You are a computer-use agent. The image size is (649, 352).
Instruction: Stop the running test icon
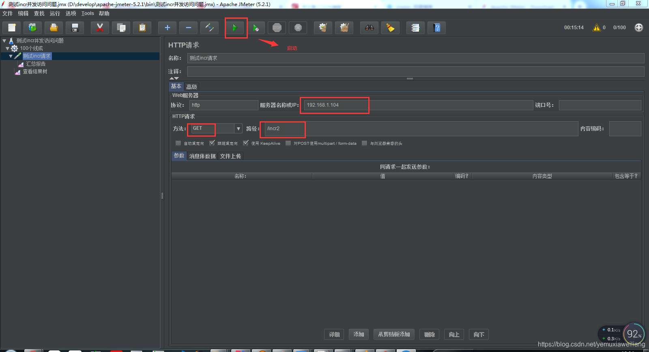[x=277, y=28]
